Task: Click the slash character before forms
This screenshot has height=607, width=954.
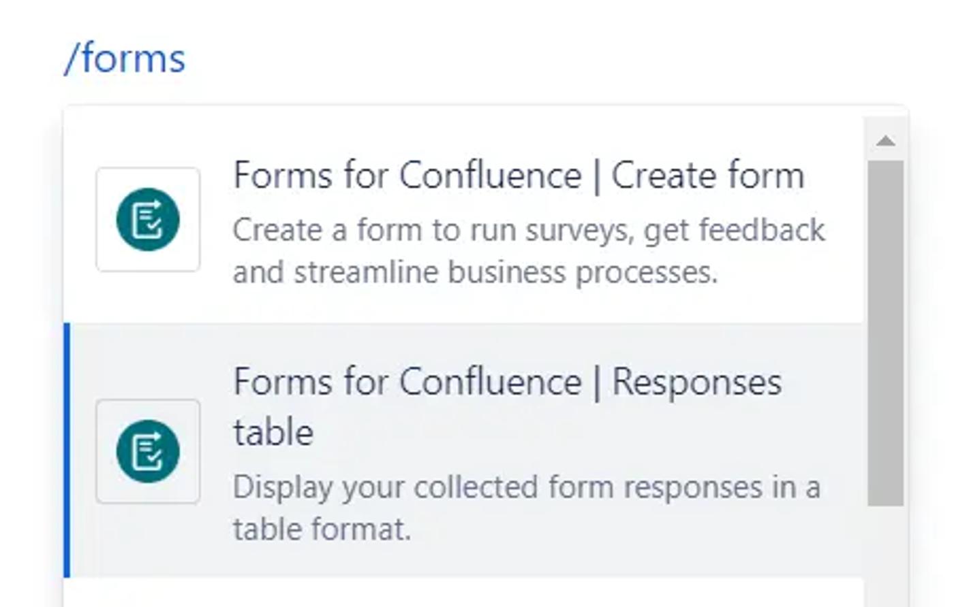Action: 71,59
